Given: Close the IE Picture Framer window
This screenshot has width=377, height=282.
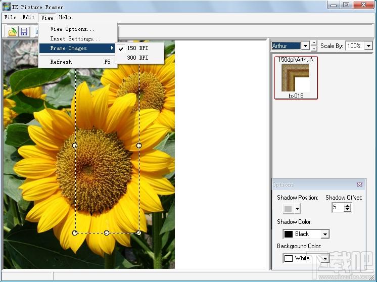Looking at the screenshot, I should [x=363, y=5].
